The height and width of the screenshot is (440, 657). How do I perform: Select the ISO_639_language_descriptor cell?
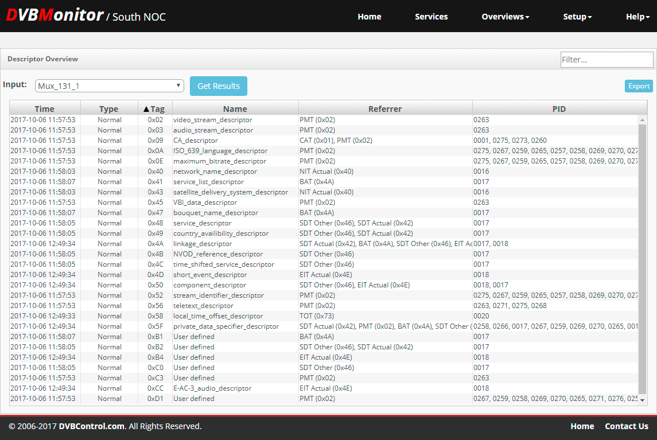pyautogui.click(x=220, y=151)
